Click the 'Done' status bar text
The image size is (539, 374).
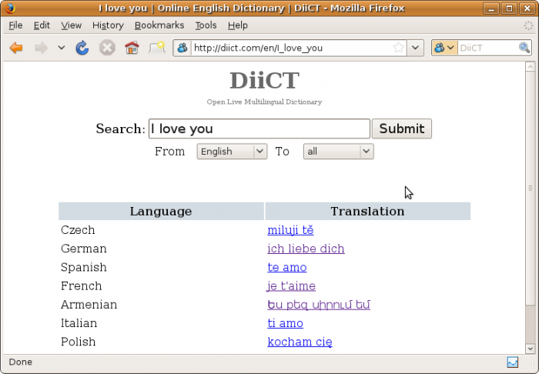tap(20, 362)
